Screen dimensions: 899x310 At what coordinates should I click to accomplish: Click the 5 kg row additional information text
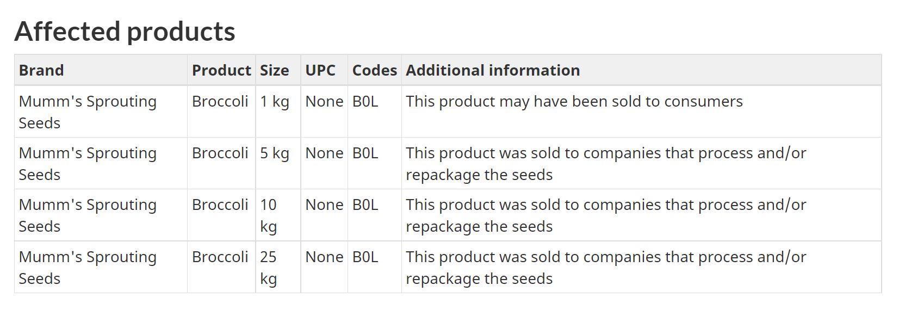(606, 164)
